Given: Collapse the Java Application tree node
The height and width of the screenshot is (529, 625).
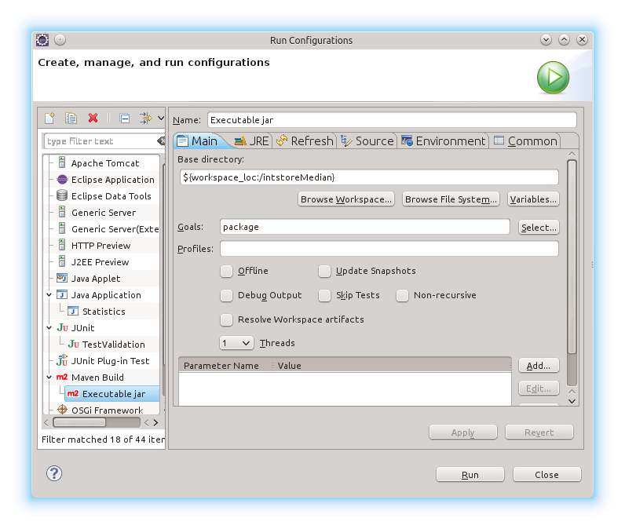Looking at the screenshot, I should point(49,295).
